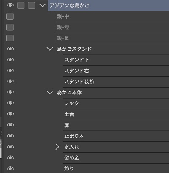The height and width of the screenshot is (173, 169).
Task: Select the 水入れ row
Action: click(116, 147)
